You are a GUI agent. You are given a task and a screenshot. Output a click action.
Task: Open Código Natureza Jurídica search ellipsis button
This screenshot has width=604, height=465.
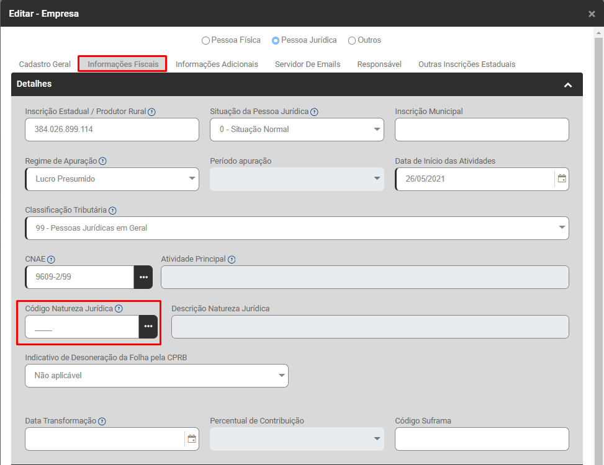[x=148, y=326]
